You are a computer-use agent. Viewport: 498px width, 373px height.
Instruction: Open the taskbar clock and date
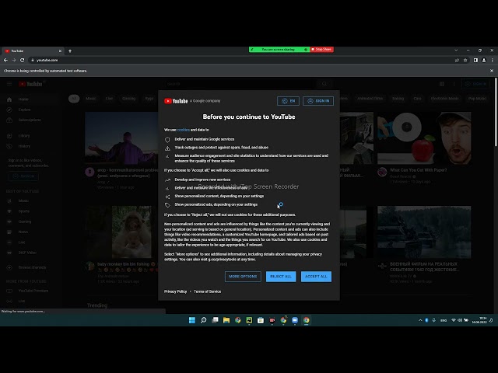pyautogui.click(x=479, y=320)
